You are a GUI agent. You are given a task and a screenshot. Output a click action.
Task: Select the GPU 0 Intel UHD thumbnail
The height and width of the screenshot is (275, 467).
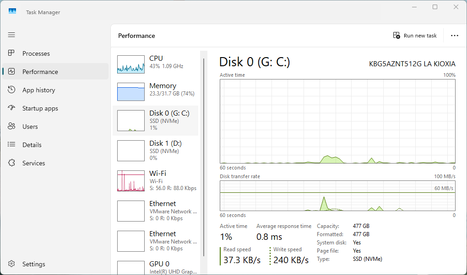(x=131, y=268)
